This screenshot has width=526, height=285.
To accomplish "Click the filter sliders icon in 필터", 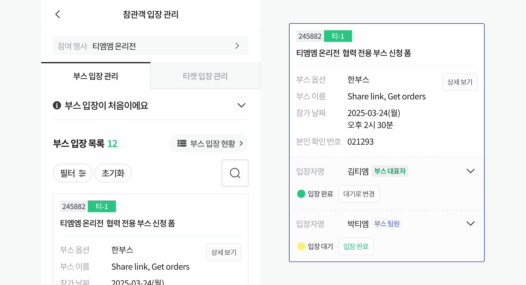I will pos(82,173).
